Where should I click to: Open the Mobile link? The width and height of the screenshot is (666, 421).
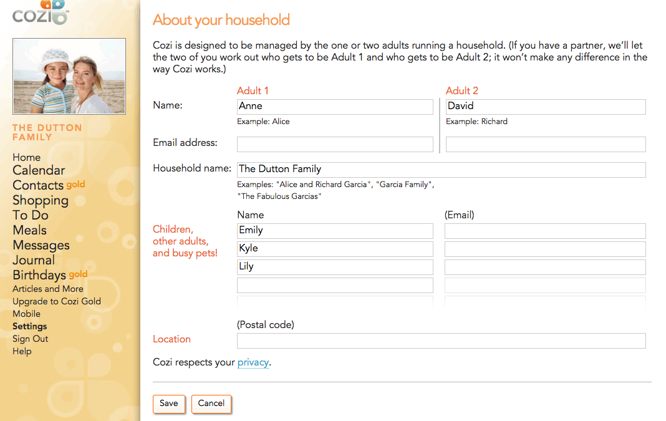pyautogui.click(x=26, y=314)
